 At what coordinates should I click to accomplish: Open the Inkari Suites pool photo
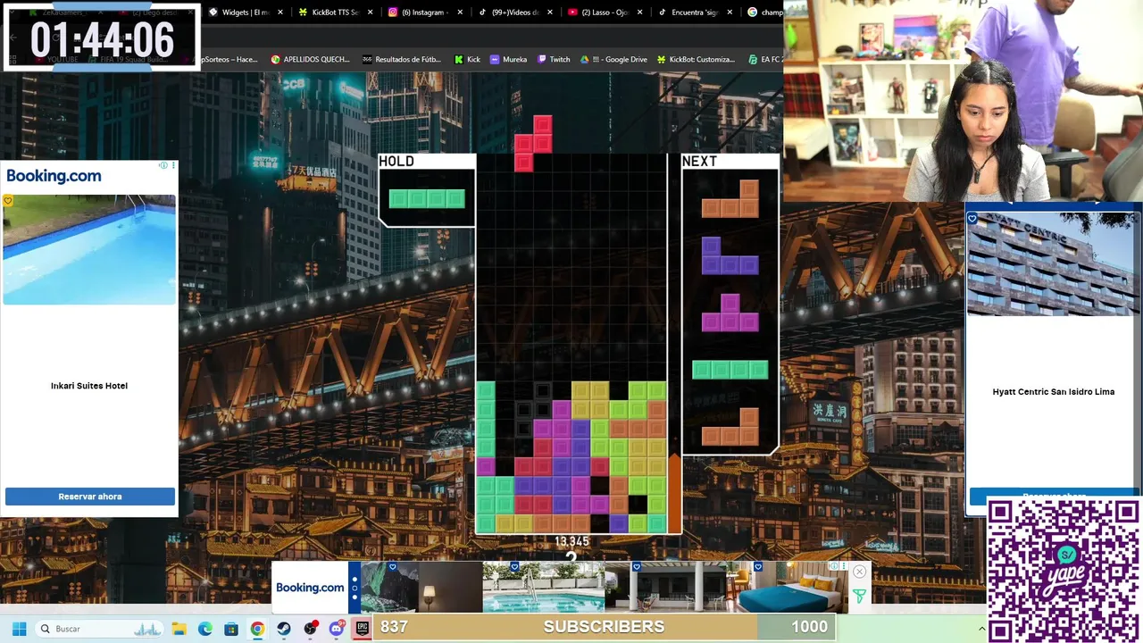coord(89,249)
